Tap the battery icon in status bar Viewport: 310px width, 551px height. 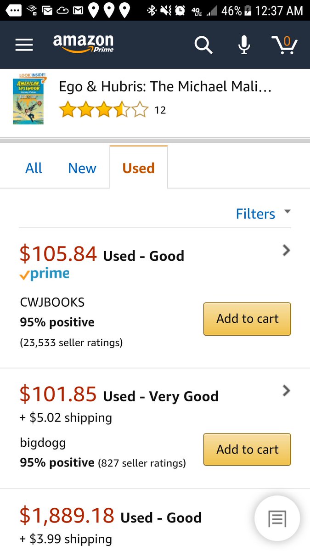248,11
